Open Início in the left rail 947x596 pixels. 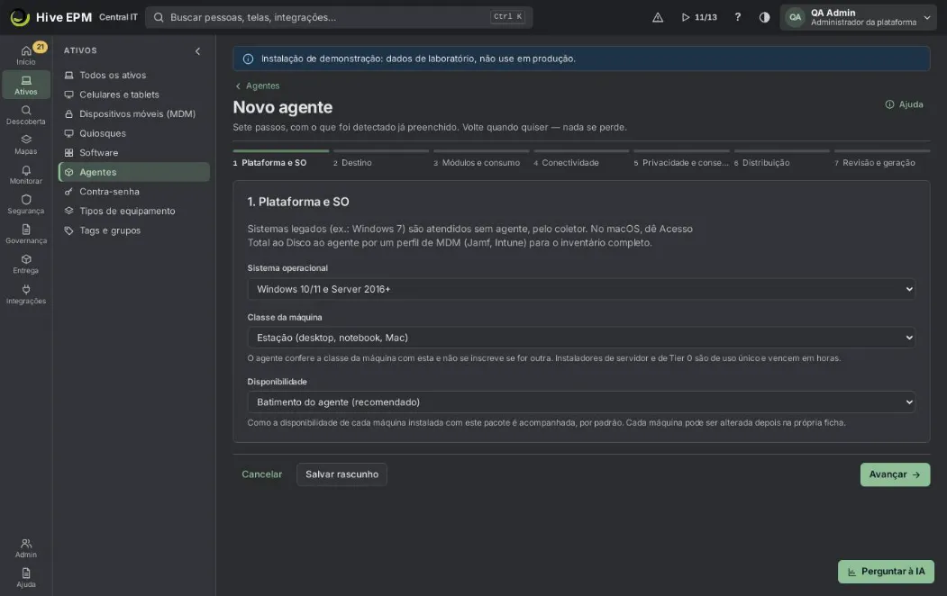click(26, 55)
